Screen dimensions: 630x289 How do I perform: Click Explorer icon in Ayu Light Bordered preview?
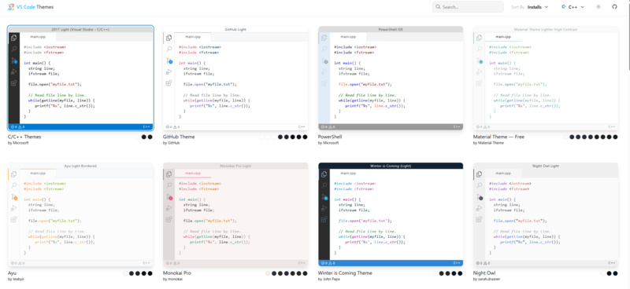click(x=14, y=174)
